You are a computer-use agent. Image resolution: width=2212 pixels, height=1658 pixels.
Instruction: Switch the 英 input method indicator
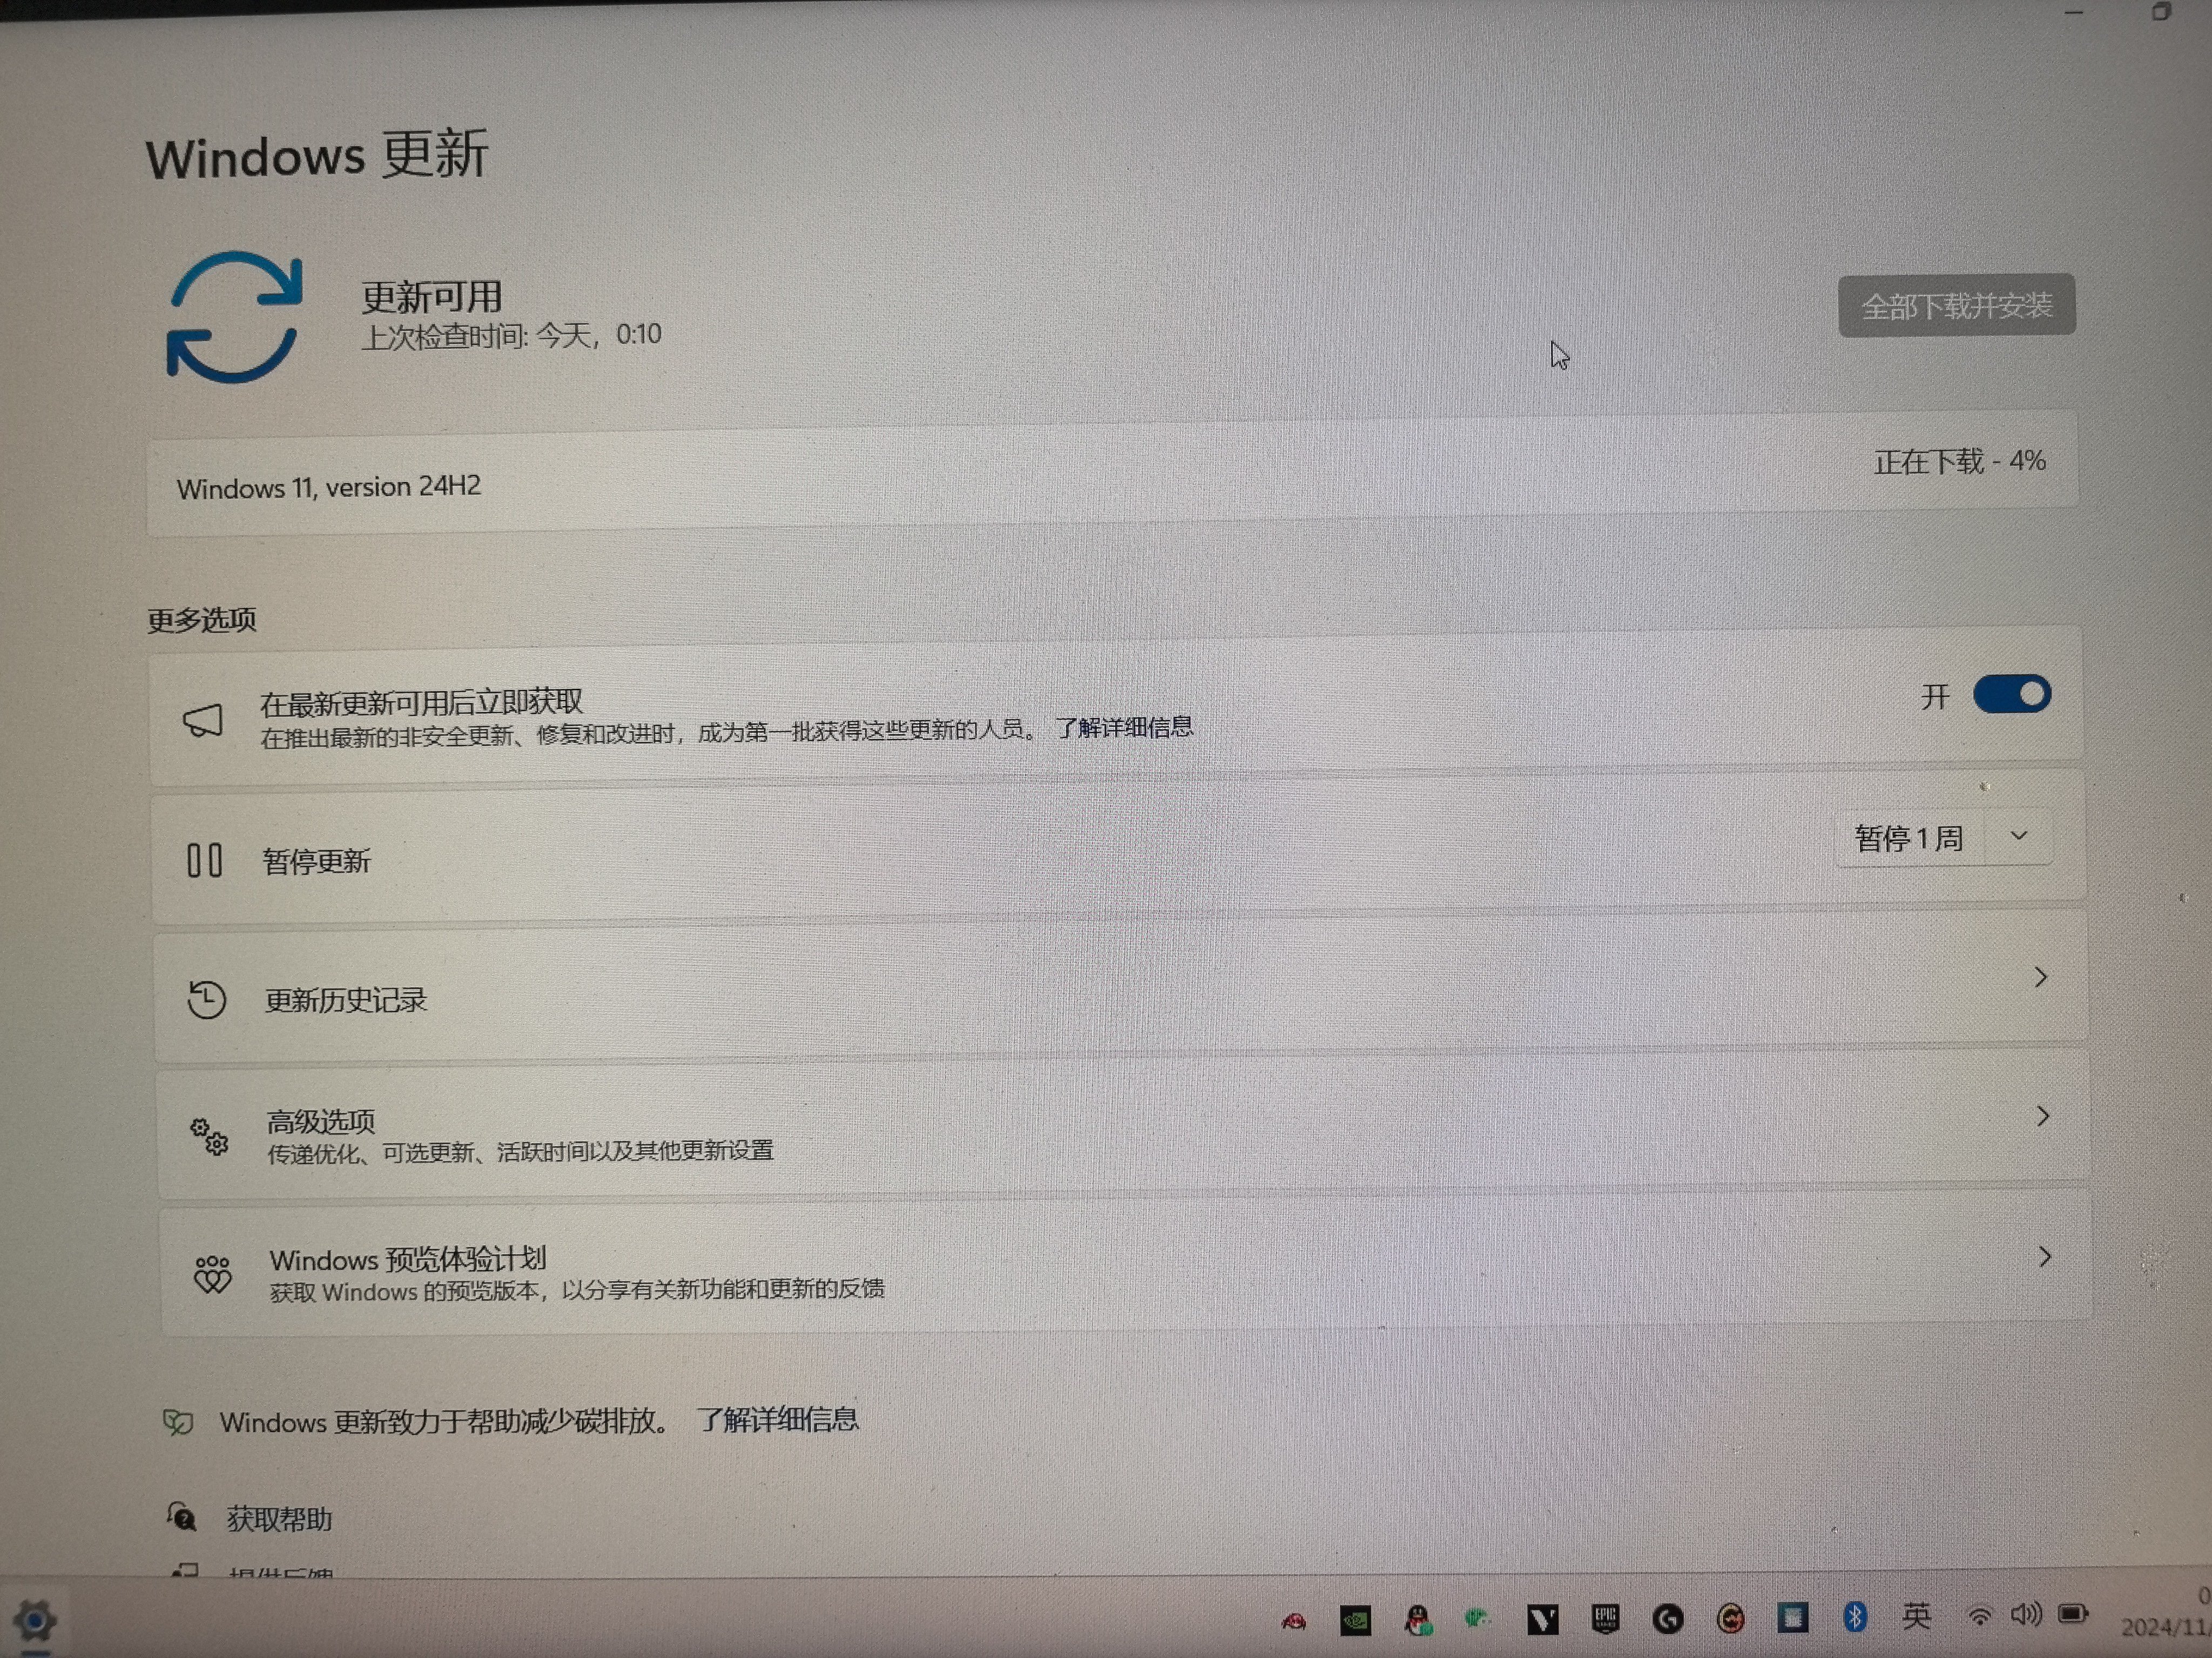click(x=1916, y=1615)
